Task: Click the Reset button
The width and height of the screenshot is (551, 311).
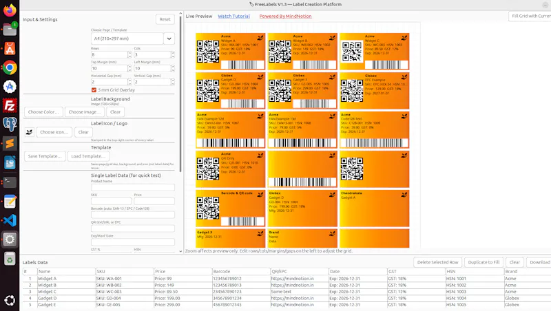Action: click(x=165, y=19)
